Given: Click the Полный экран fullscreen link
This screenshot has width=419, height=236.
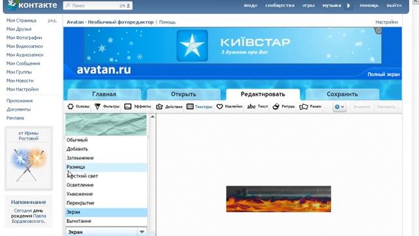Looking at the screenshot, I should pos(384,75).
